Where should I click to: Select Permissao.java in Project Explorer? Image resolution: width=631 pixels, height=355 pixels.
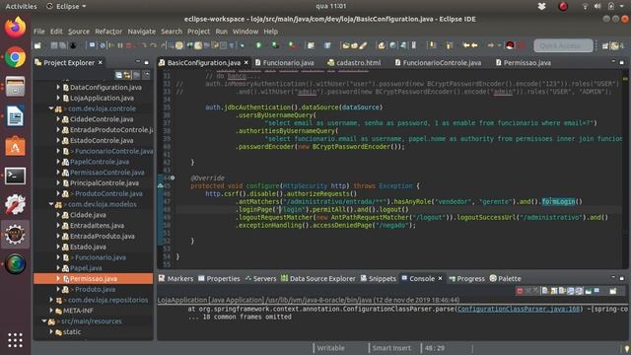pos(94,278)
